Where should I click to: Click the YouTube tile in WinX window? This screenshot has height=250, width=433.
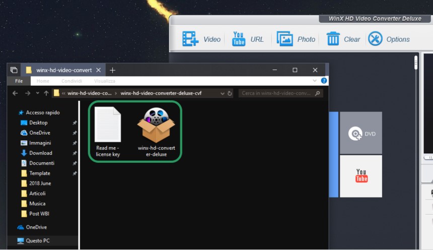click(x=361, y=176)
